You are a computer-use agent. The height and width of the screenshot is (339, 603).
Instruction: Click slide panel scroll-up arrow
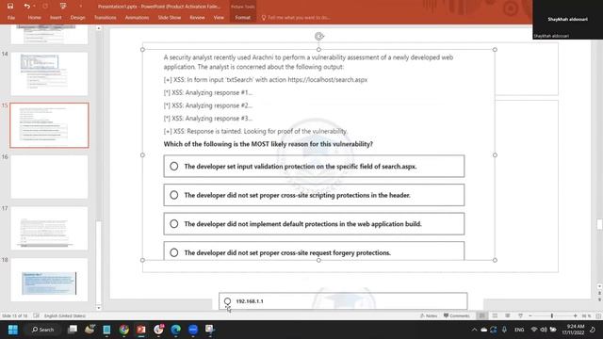tap(99, 28)
